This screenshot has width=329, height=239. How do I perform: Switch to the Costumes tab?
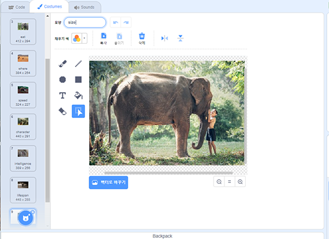coord(49,7)
